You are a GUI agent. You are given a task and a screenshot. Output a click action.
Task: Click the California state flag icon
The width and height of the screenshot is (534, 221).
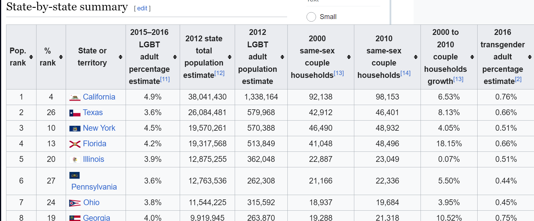click(75, 98)
